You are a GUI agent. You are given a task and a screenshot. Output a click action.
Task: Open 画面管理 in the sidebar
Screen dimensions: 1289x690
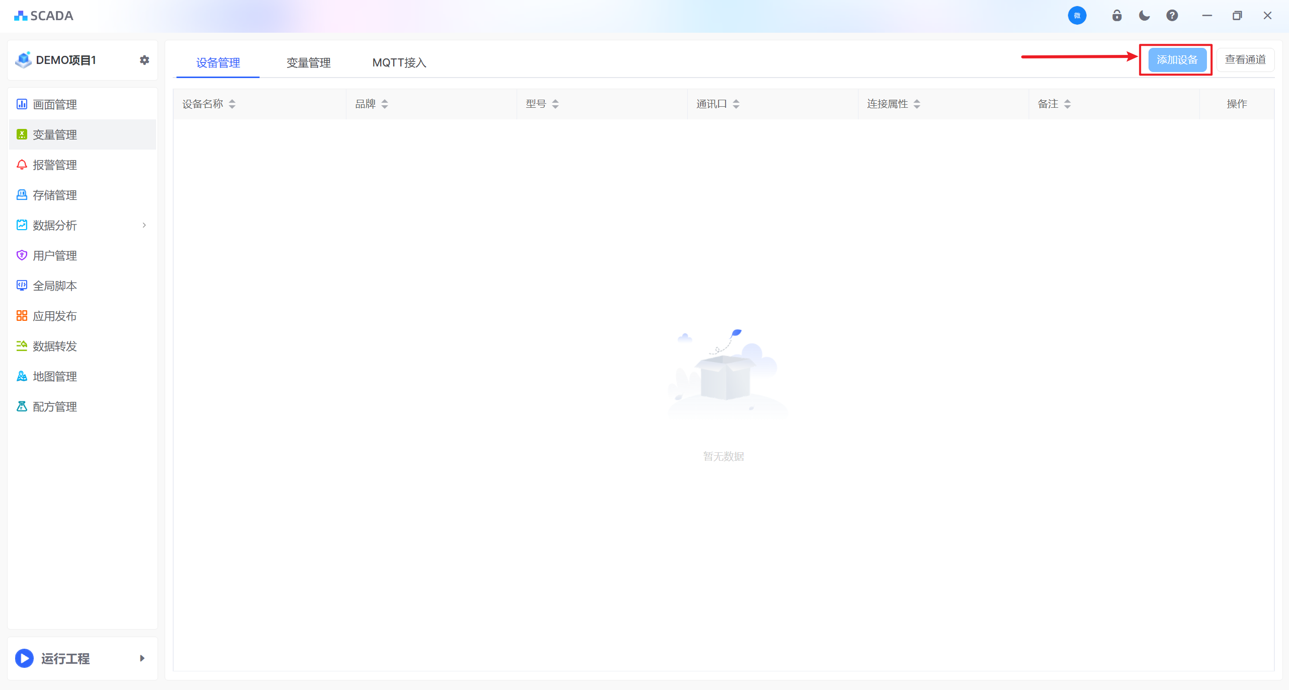[x=55, y=104]
